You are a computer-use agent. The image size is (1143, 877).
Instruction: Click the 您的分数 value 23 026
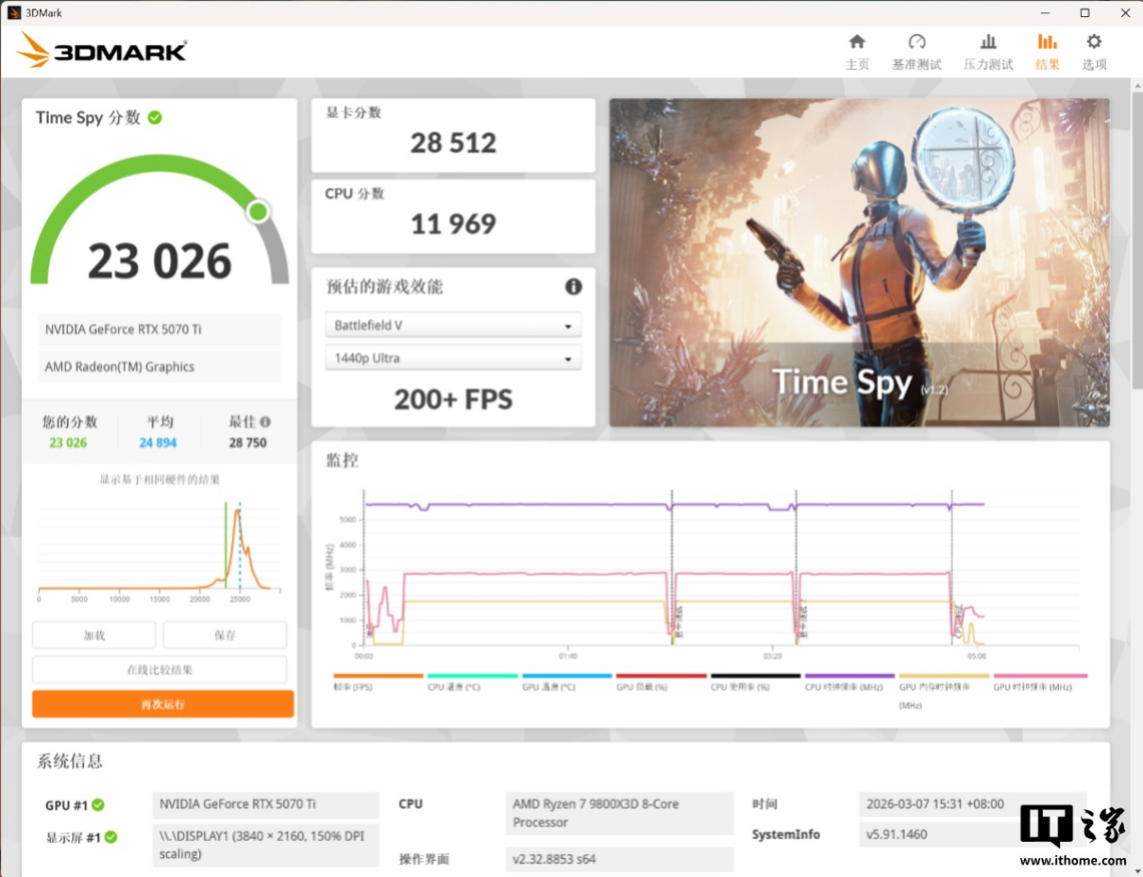click(x=68, y=442)
